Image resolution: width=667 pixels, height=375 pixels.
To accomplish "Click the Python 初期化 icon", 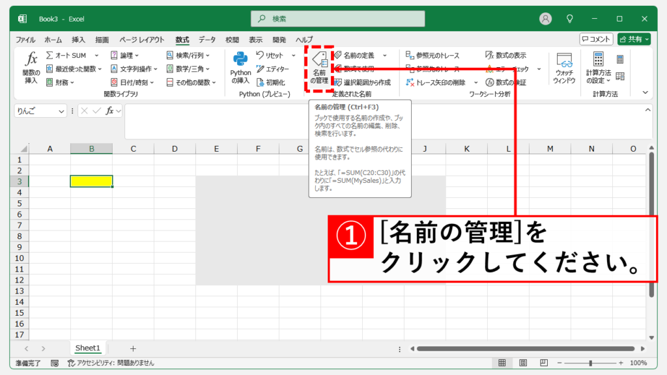I will (270, 83).
